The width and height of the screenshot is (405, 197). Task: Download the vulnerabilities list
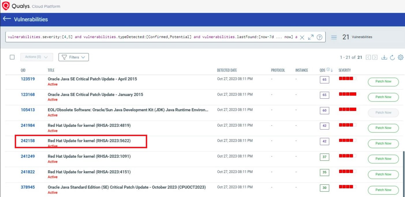[x=384, y=57]
